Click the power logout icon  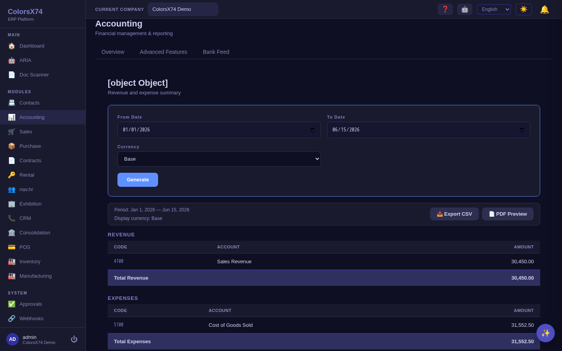pos(74,339)
